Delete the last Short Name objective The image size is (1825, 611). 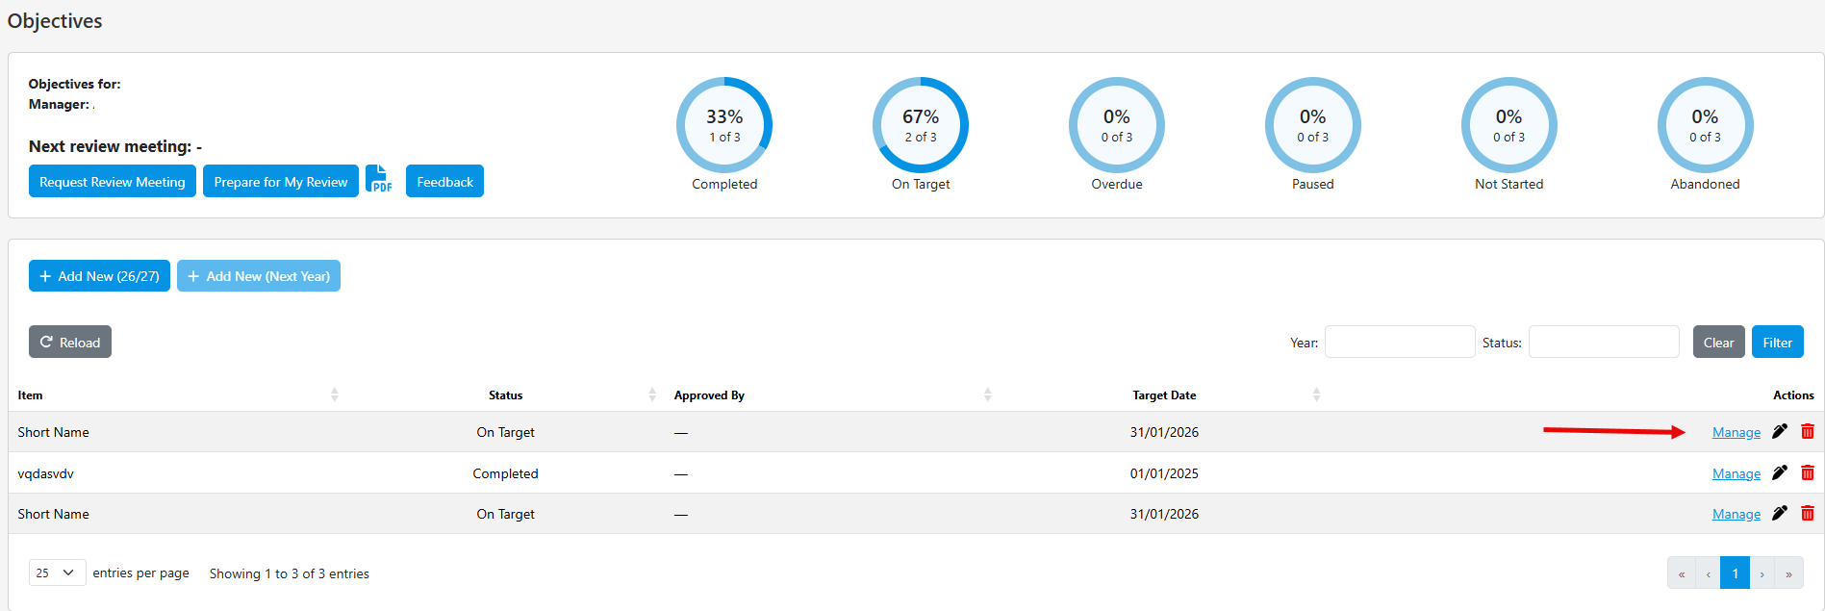coord(1808,514)
